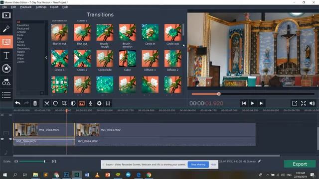Select the Circle in transition thumbnail

click(150, 32)
